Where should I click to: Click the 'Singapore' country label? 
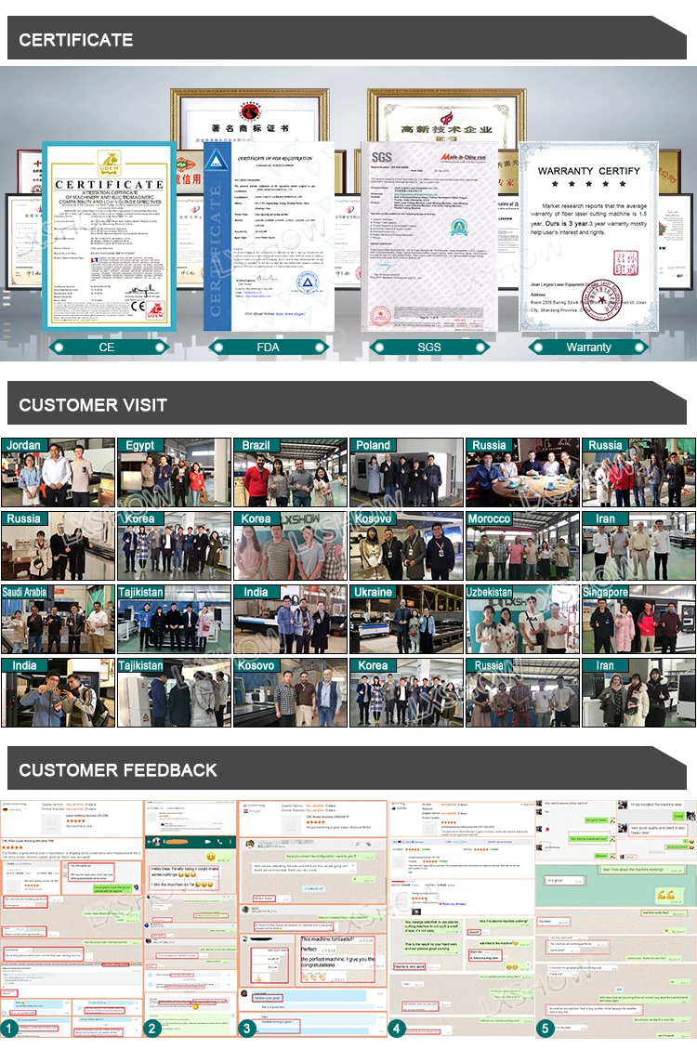pyautogui.click(x=605, y=593)
